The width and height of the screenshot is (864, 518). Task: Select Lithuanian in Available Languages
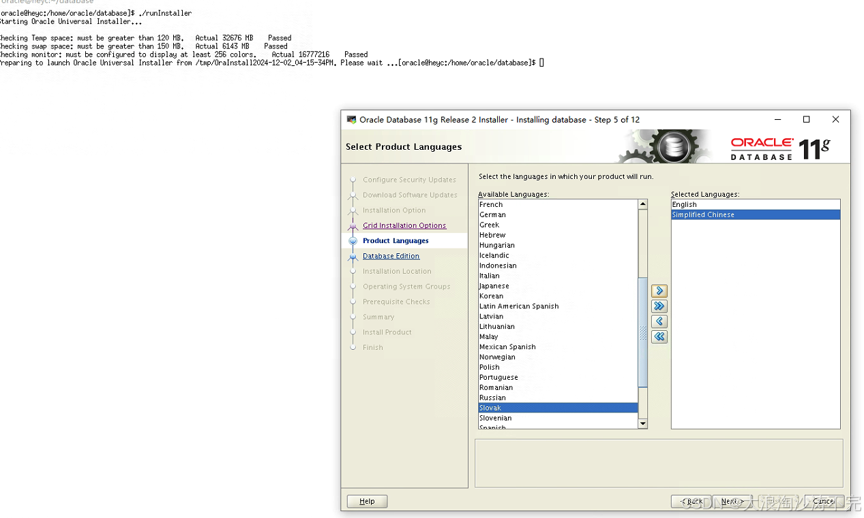(558, 327)
